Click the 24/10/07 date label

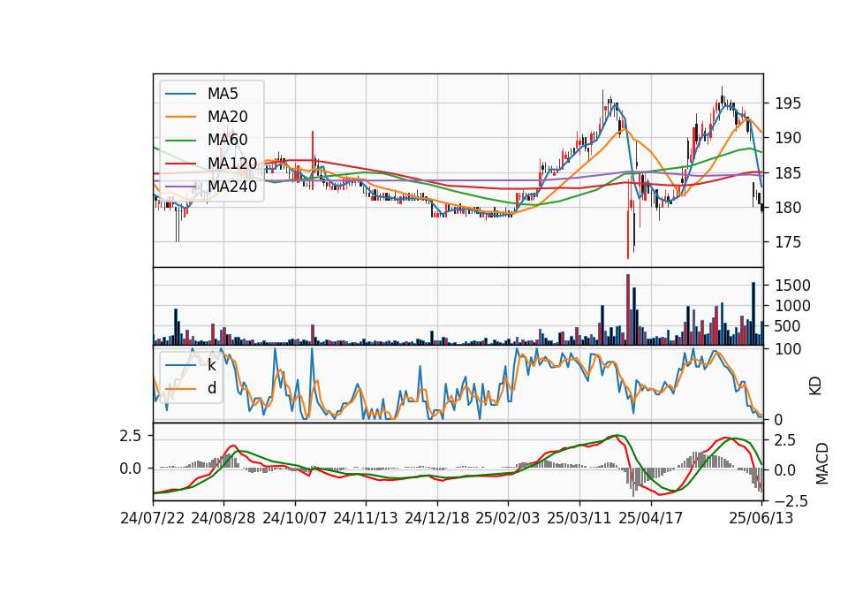(295, 518)
